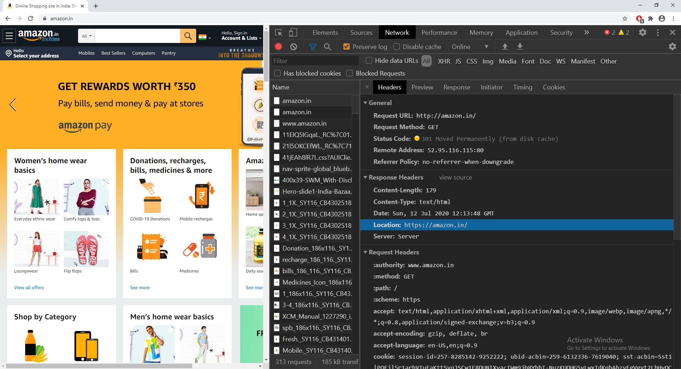Toggle the network filter funnel icon

coord(312,46)
